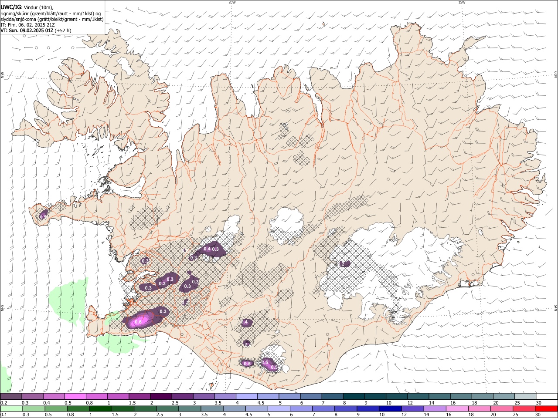Click the 0.5 value on the Snæfellsnes peninsula tip
Viewport: 558px width, 418px height.
(43, 216)
